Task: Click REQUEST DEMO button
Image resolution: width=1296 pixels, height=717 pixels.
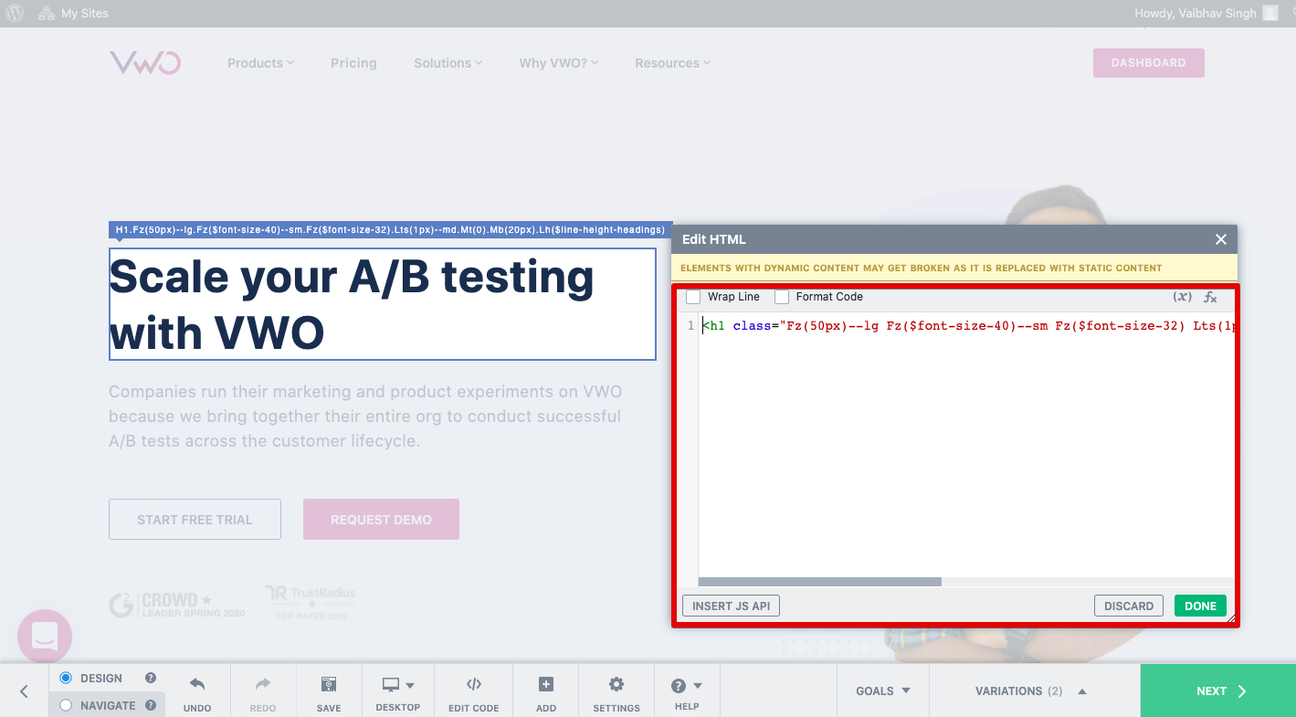Action: pyautogui.click(x=381, y=520)
